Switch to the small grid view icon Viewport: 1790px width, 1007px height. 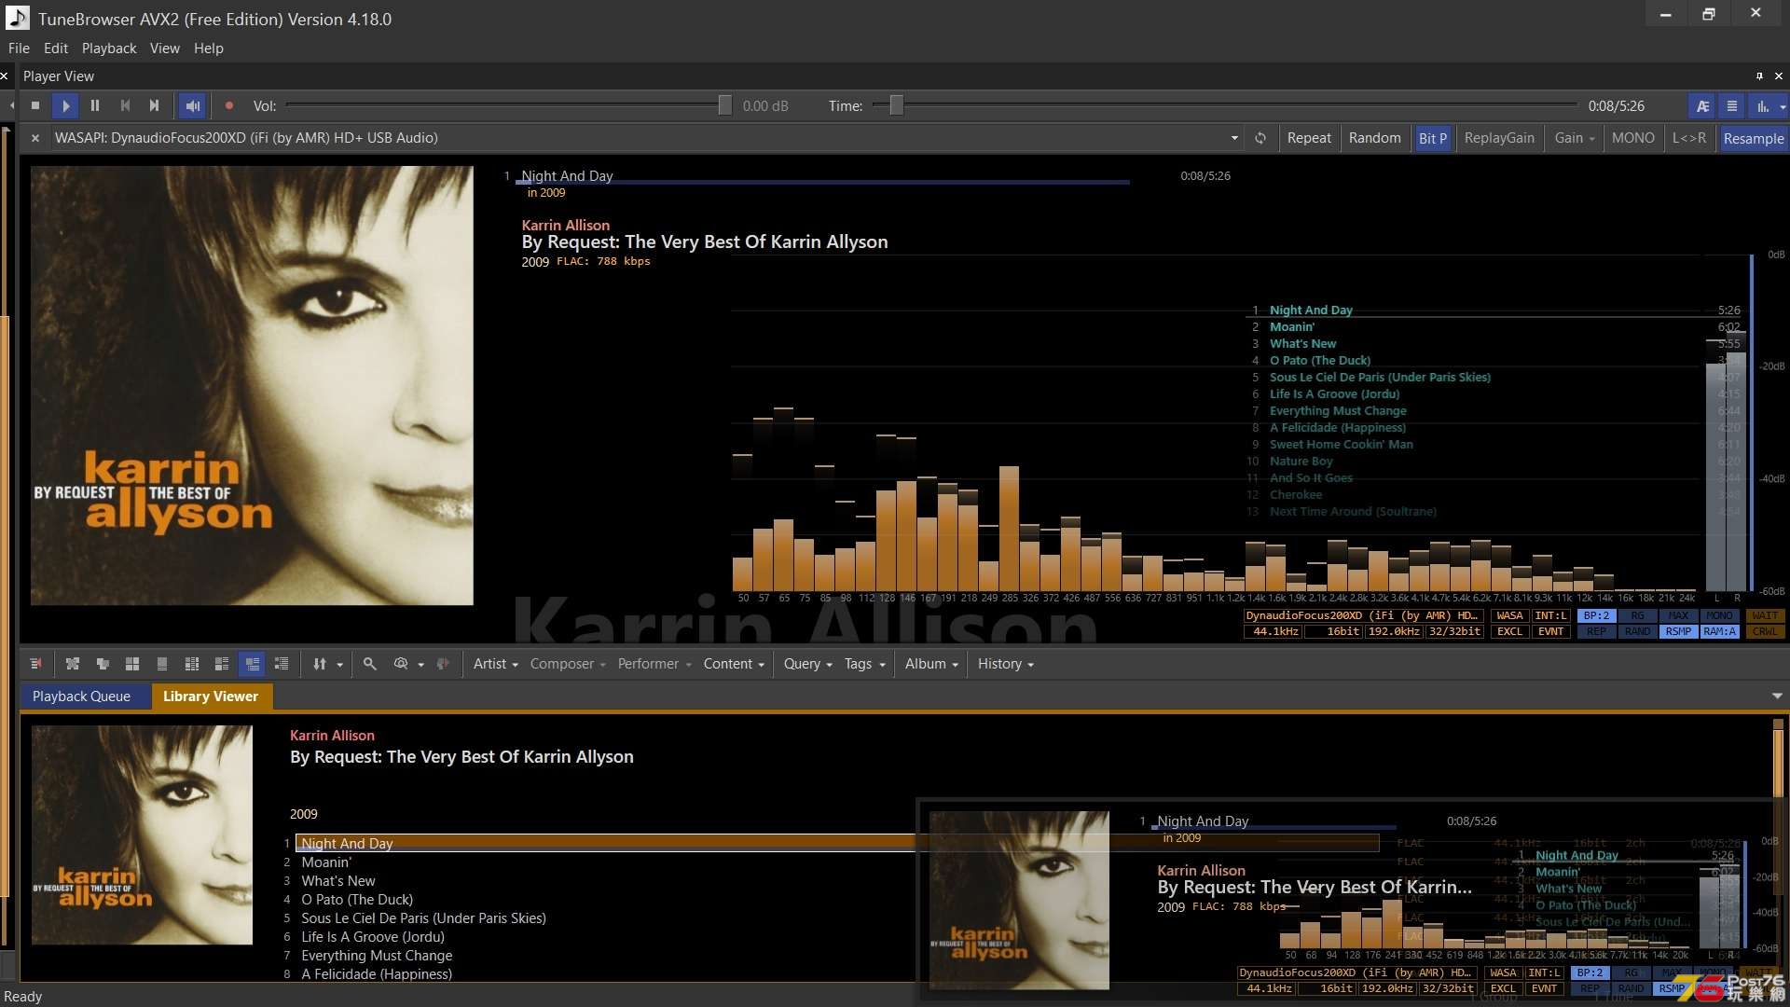click(x=192, y=664)
